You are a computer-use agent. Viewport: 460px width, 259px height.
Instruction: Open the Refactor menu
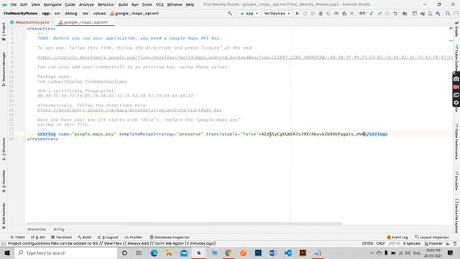coord(106,4)
